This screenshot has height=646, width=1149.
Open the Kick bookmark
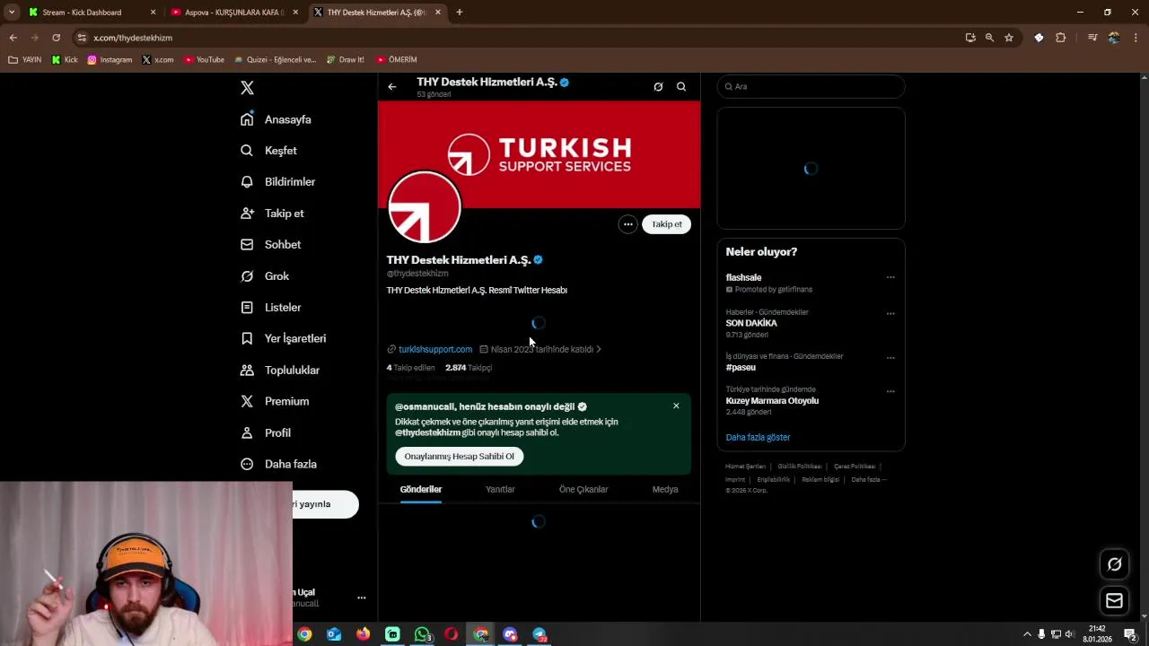[x=65, y=60]
